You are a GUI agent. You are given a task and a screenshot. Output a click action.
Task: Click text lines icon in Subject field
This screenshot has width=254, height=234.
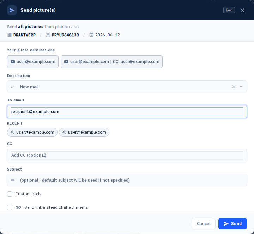(13, 180)
